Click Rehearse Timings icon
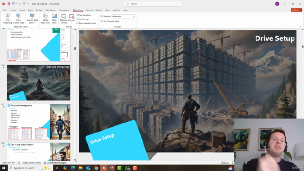Screen dimensions: 304x171 coord(64,19)
